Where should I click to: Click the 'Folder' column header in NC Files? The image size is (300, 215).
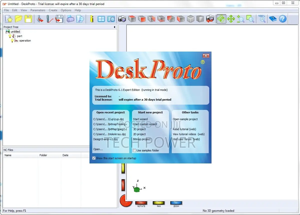(x=49, y=155)
